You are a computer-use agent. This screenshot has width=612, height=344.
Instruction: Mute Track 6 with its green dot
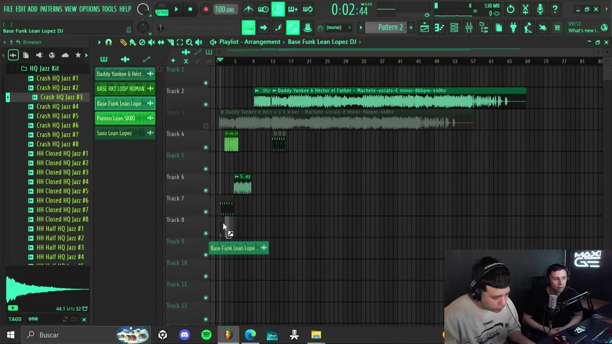click(x=206, y=190)
